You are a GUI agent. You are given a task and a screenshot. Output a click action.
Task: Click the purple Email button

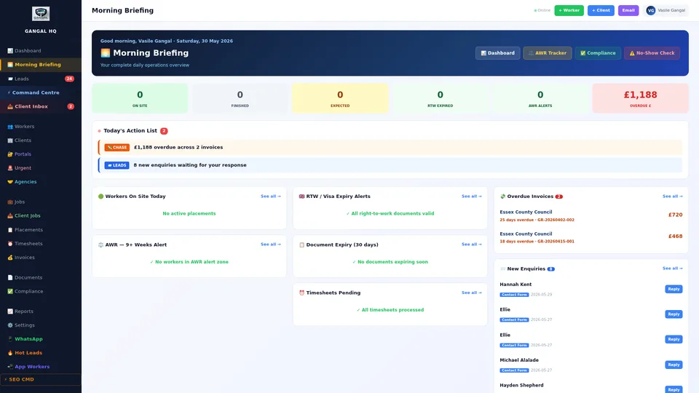[628, 10]
